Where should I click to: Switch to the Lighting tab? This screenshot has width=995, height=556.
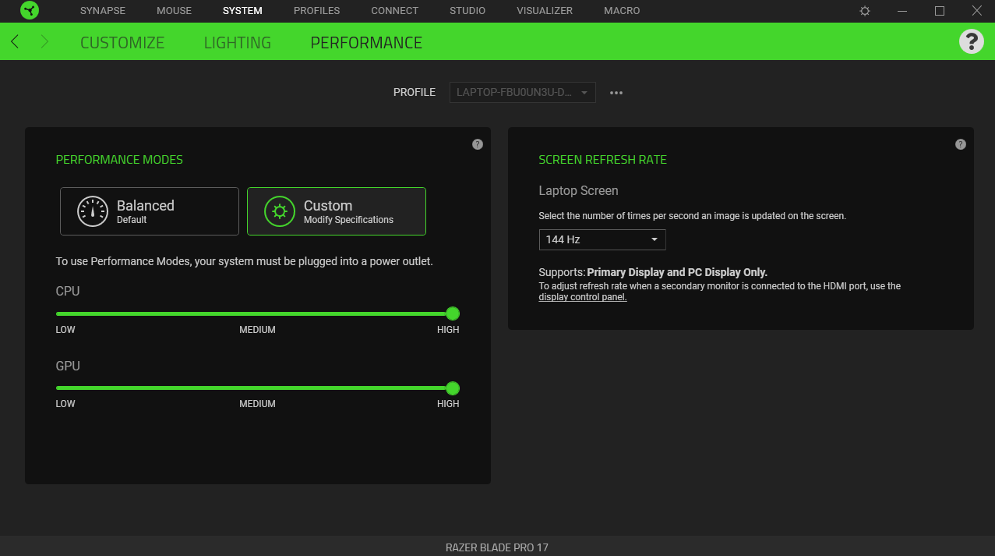pos(237,43)
